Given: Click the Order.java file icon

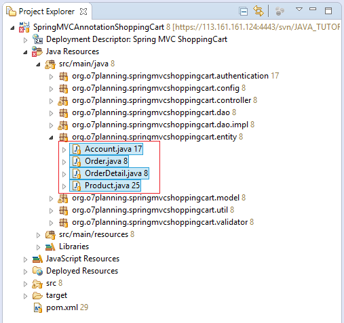Looking at the screenshot, I should click(x=77, y=161).
